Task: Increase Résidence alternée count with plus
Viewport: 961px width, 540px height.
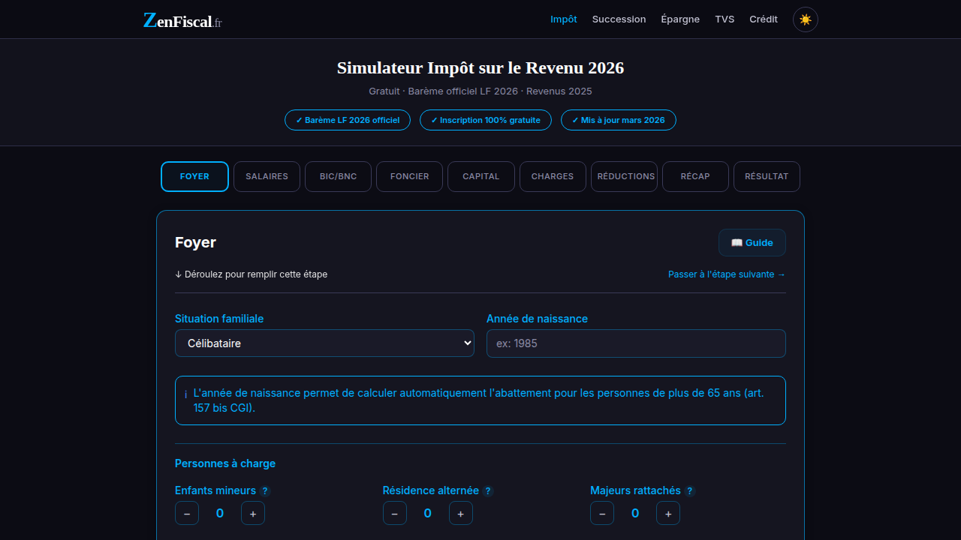Action: coord(461,513)
